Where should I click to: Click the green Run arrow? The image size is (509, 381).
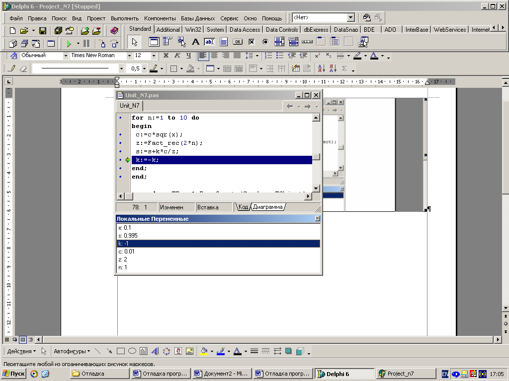click(69, 44)
